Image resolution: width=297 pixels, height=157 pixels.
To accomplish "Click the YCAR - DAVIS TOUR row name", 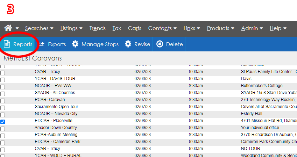I will coord(55,78).
